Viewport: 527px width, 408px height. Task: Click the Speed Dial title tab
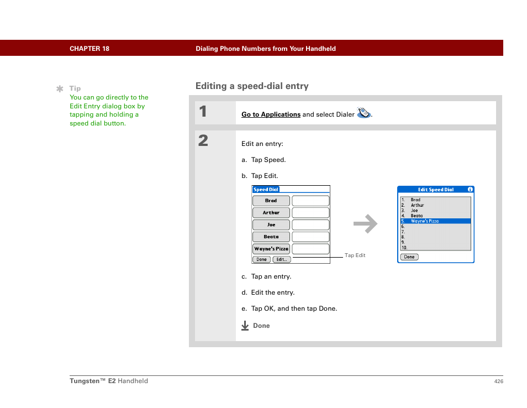pos(266,190)
